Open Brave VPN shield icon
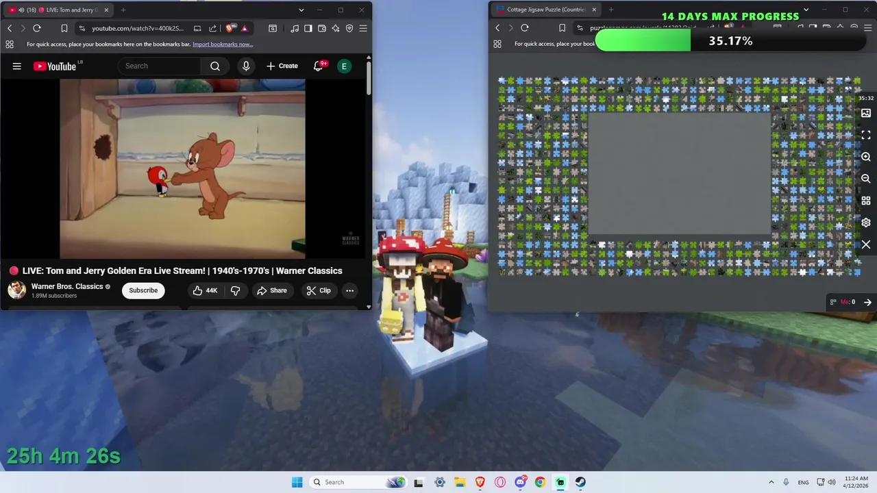 pos(349,28)
